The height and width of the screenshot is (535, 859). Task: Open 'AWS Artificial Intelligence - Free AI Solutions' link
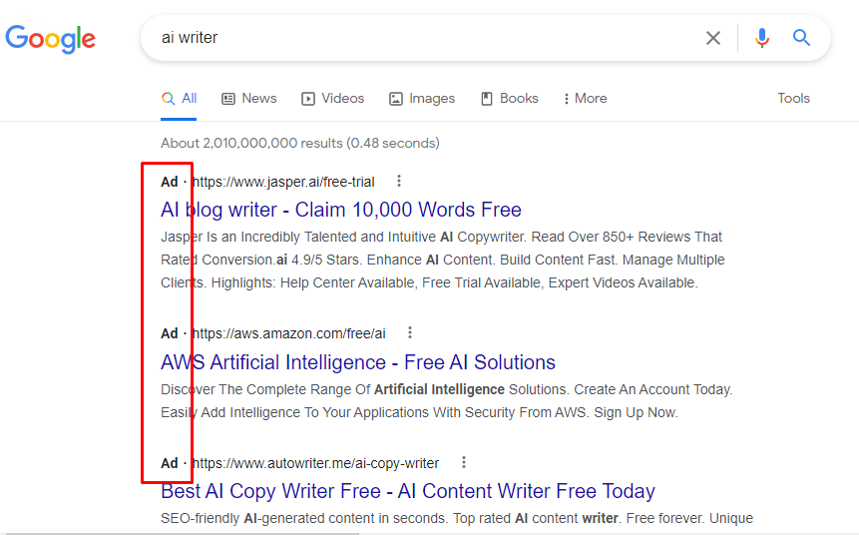click(x=358, y=362)
